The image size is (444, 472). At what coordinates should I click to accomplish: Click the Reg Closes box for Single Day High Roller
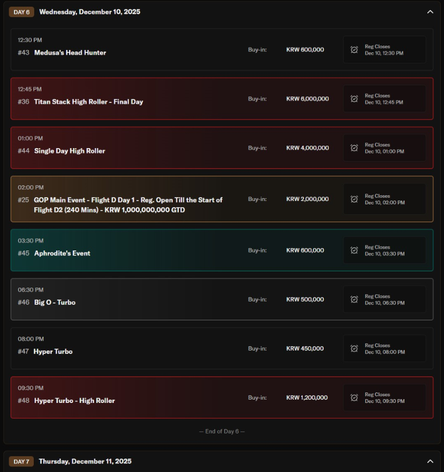point(384,148)
